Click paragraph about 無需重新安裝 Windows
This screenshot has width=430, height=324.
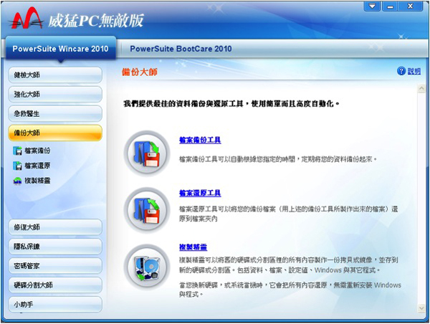click(290, 290)
